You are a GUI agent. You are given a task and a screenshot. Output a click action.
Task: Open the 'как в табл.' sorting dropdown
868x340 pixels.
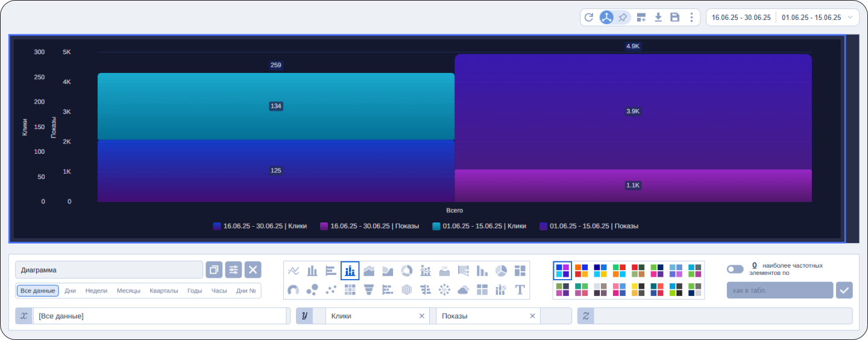pos(779,291)
